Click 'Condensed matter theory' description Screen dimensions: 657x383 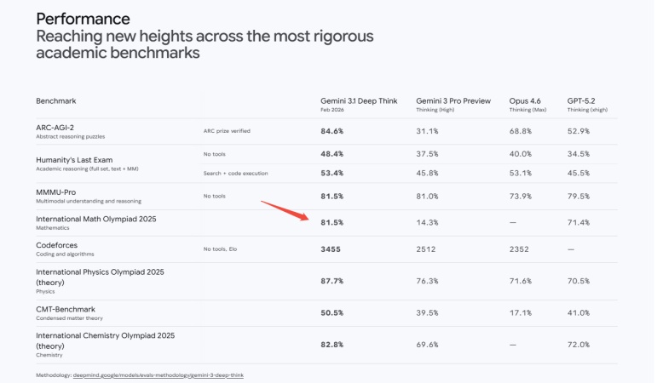pyautogui.click(x=70, y=318)
